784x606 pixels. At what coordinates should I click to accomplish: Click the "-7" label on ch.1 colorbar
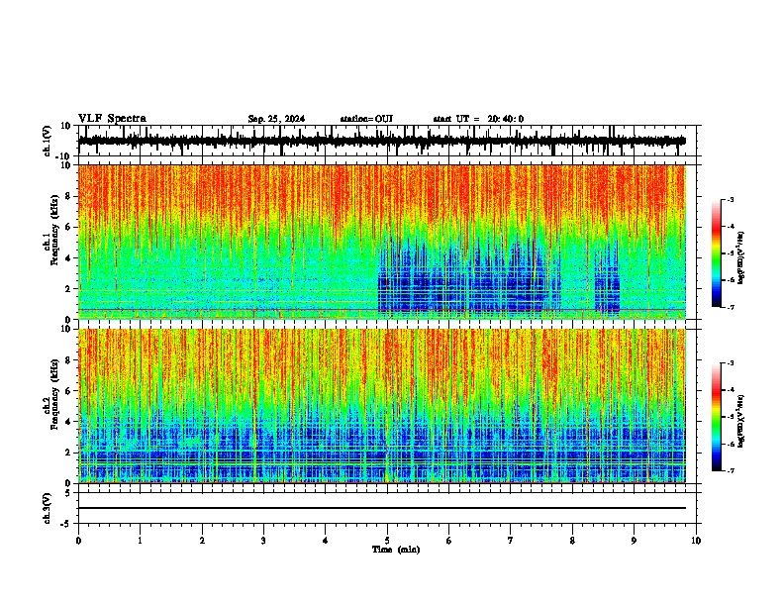[730, 307]
